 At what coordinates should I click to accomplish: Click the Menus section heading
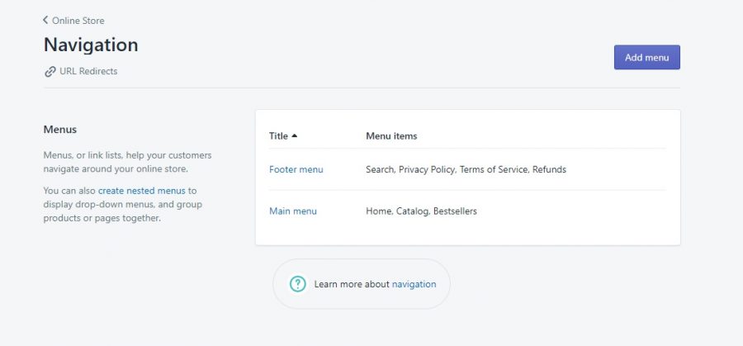pos(60,130)
